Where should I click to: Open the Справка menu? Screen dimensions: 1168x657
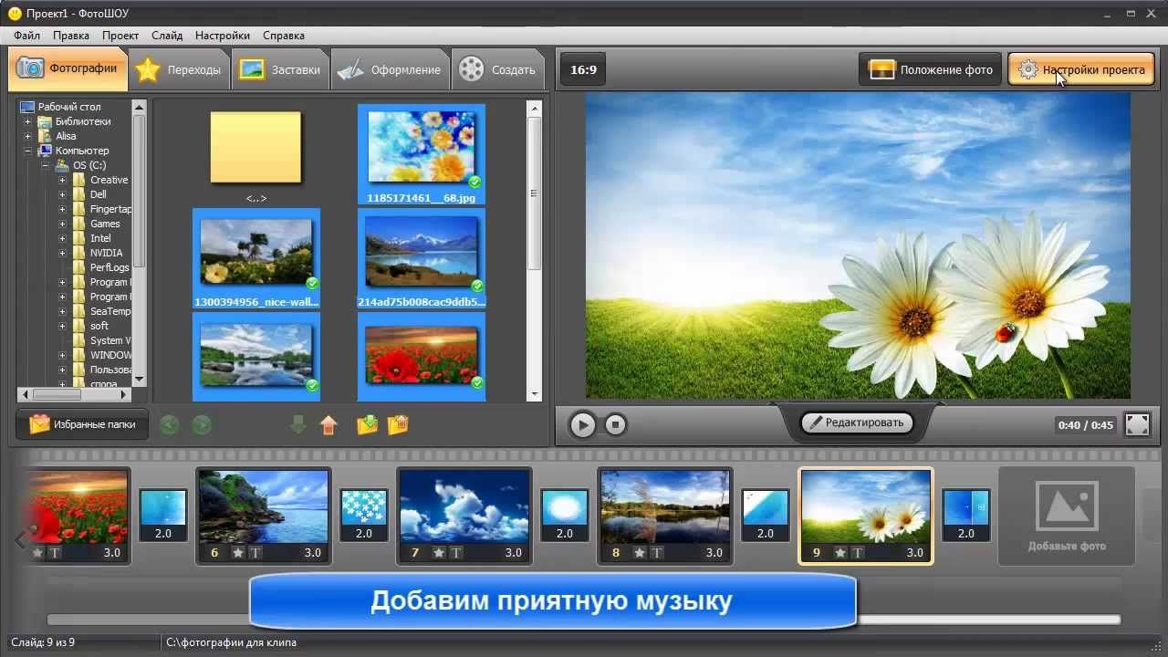[x=284, y=36]
